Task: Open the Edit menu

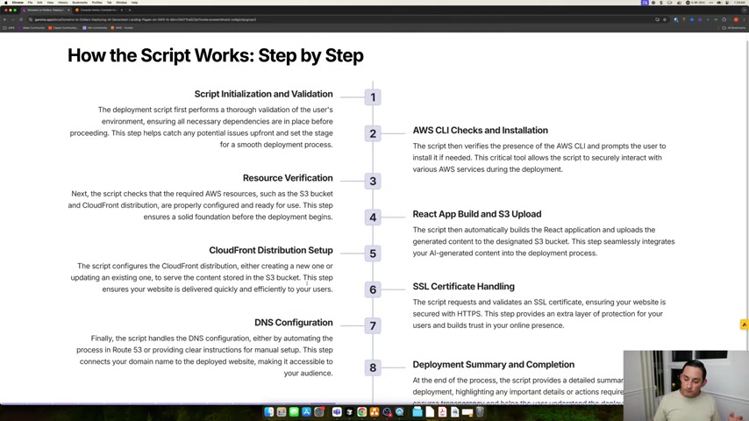Action: (39, 3)
